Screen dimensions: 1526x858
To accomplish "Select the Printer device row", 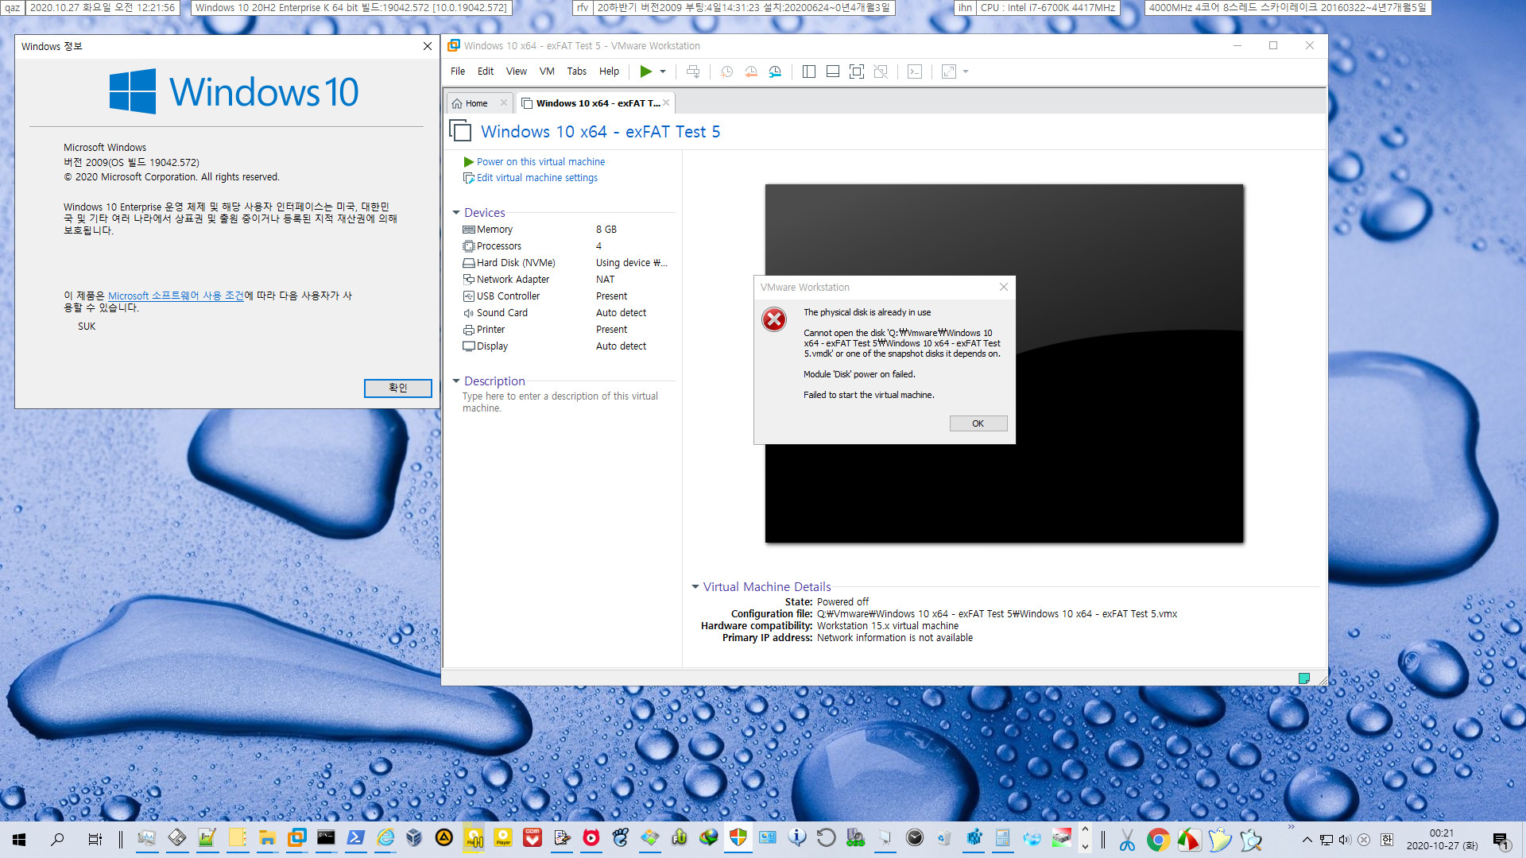I will tap(564, 330).
